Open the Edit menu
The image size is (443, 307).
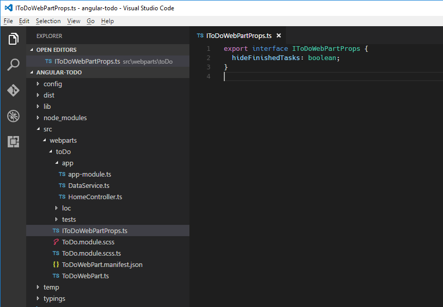[x=24, y=21]
